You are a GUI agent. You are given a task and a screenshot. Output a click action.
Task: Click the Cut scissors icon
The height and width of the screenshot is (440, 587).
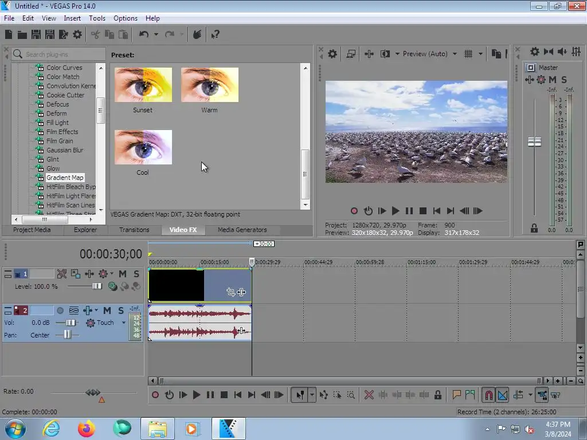[96, 34]
